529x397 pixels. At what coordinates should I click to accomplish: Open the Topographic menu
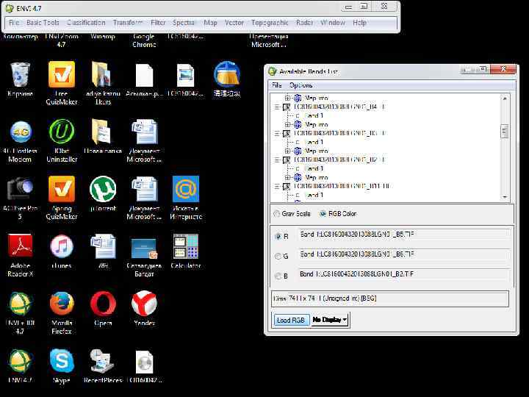270,23
